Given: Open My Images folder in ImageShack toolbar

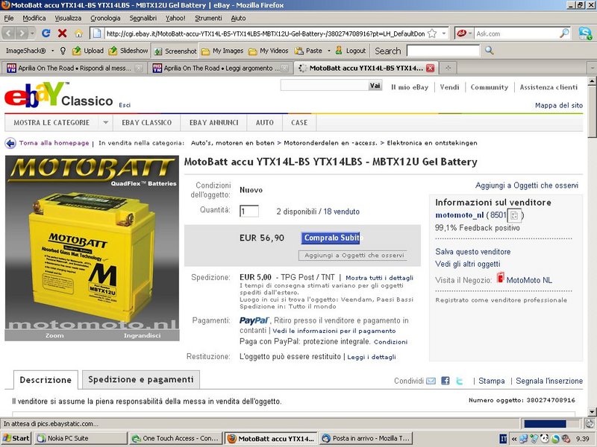Looking at the screenshot, I should (222, 51).
